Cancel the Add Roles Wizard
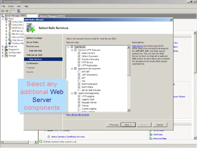Screen dimensions: 197x148 [x=160, y=125]
